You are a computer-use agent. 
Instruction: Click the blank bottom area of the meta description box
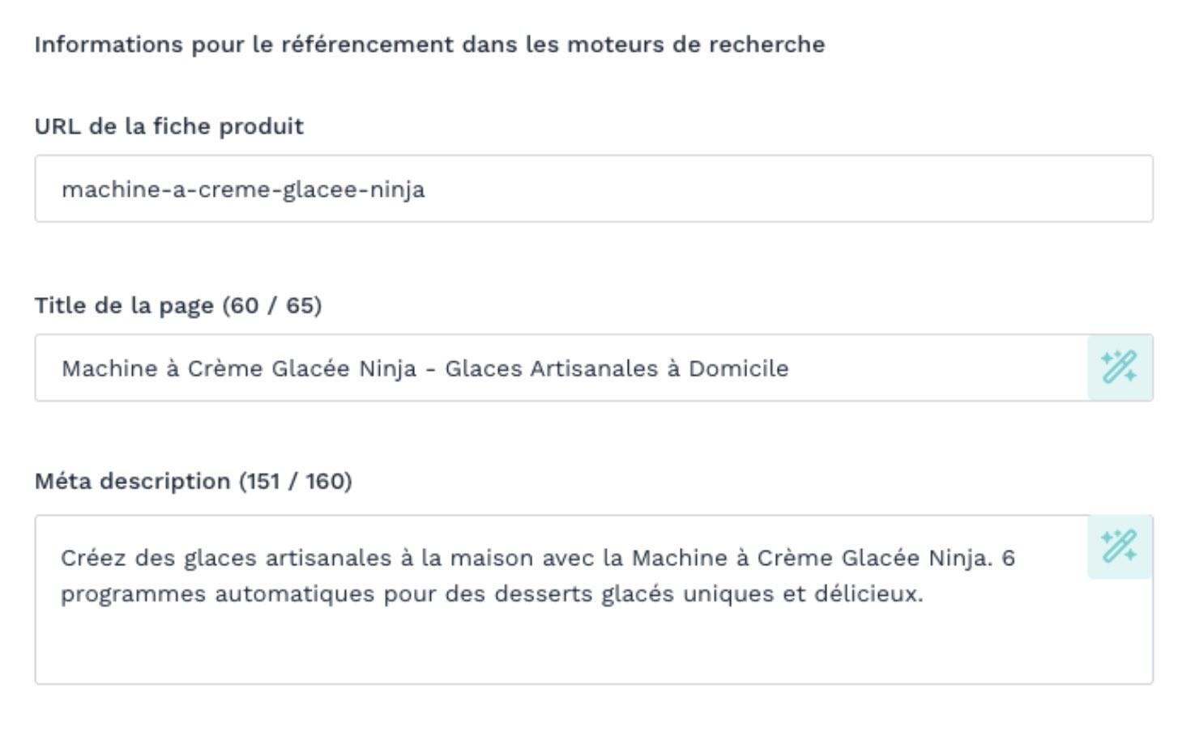(x=591, y=648)
